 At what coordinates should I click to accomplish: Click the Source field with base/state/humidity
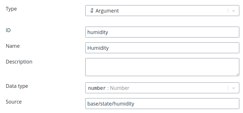pyautogui.click(x=162, y=104)
